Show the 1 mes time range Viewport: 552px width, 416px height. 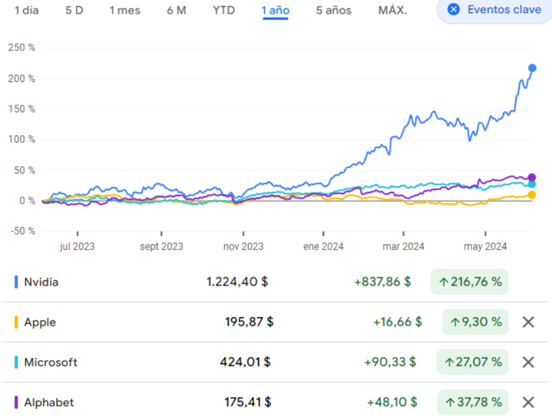coord(125,10)
